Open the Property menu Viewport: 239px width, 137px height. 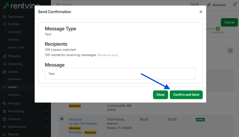(14, 56)
